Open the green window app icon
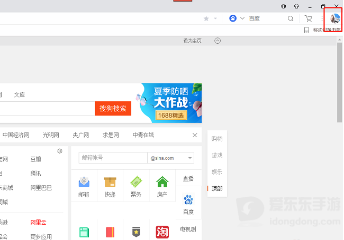This screenshot has height=240, width=344. pyautogui.click(x=84, y=232)
